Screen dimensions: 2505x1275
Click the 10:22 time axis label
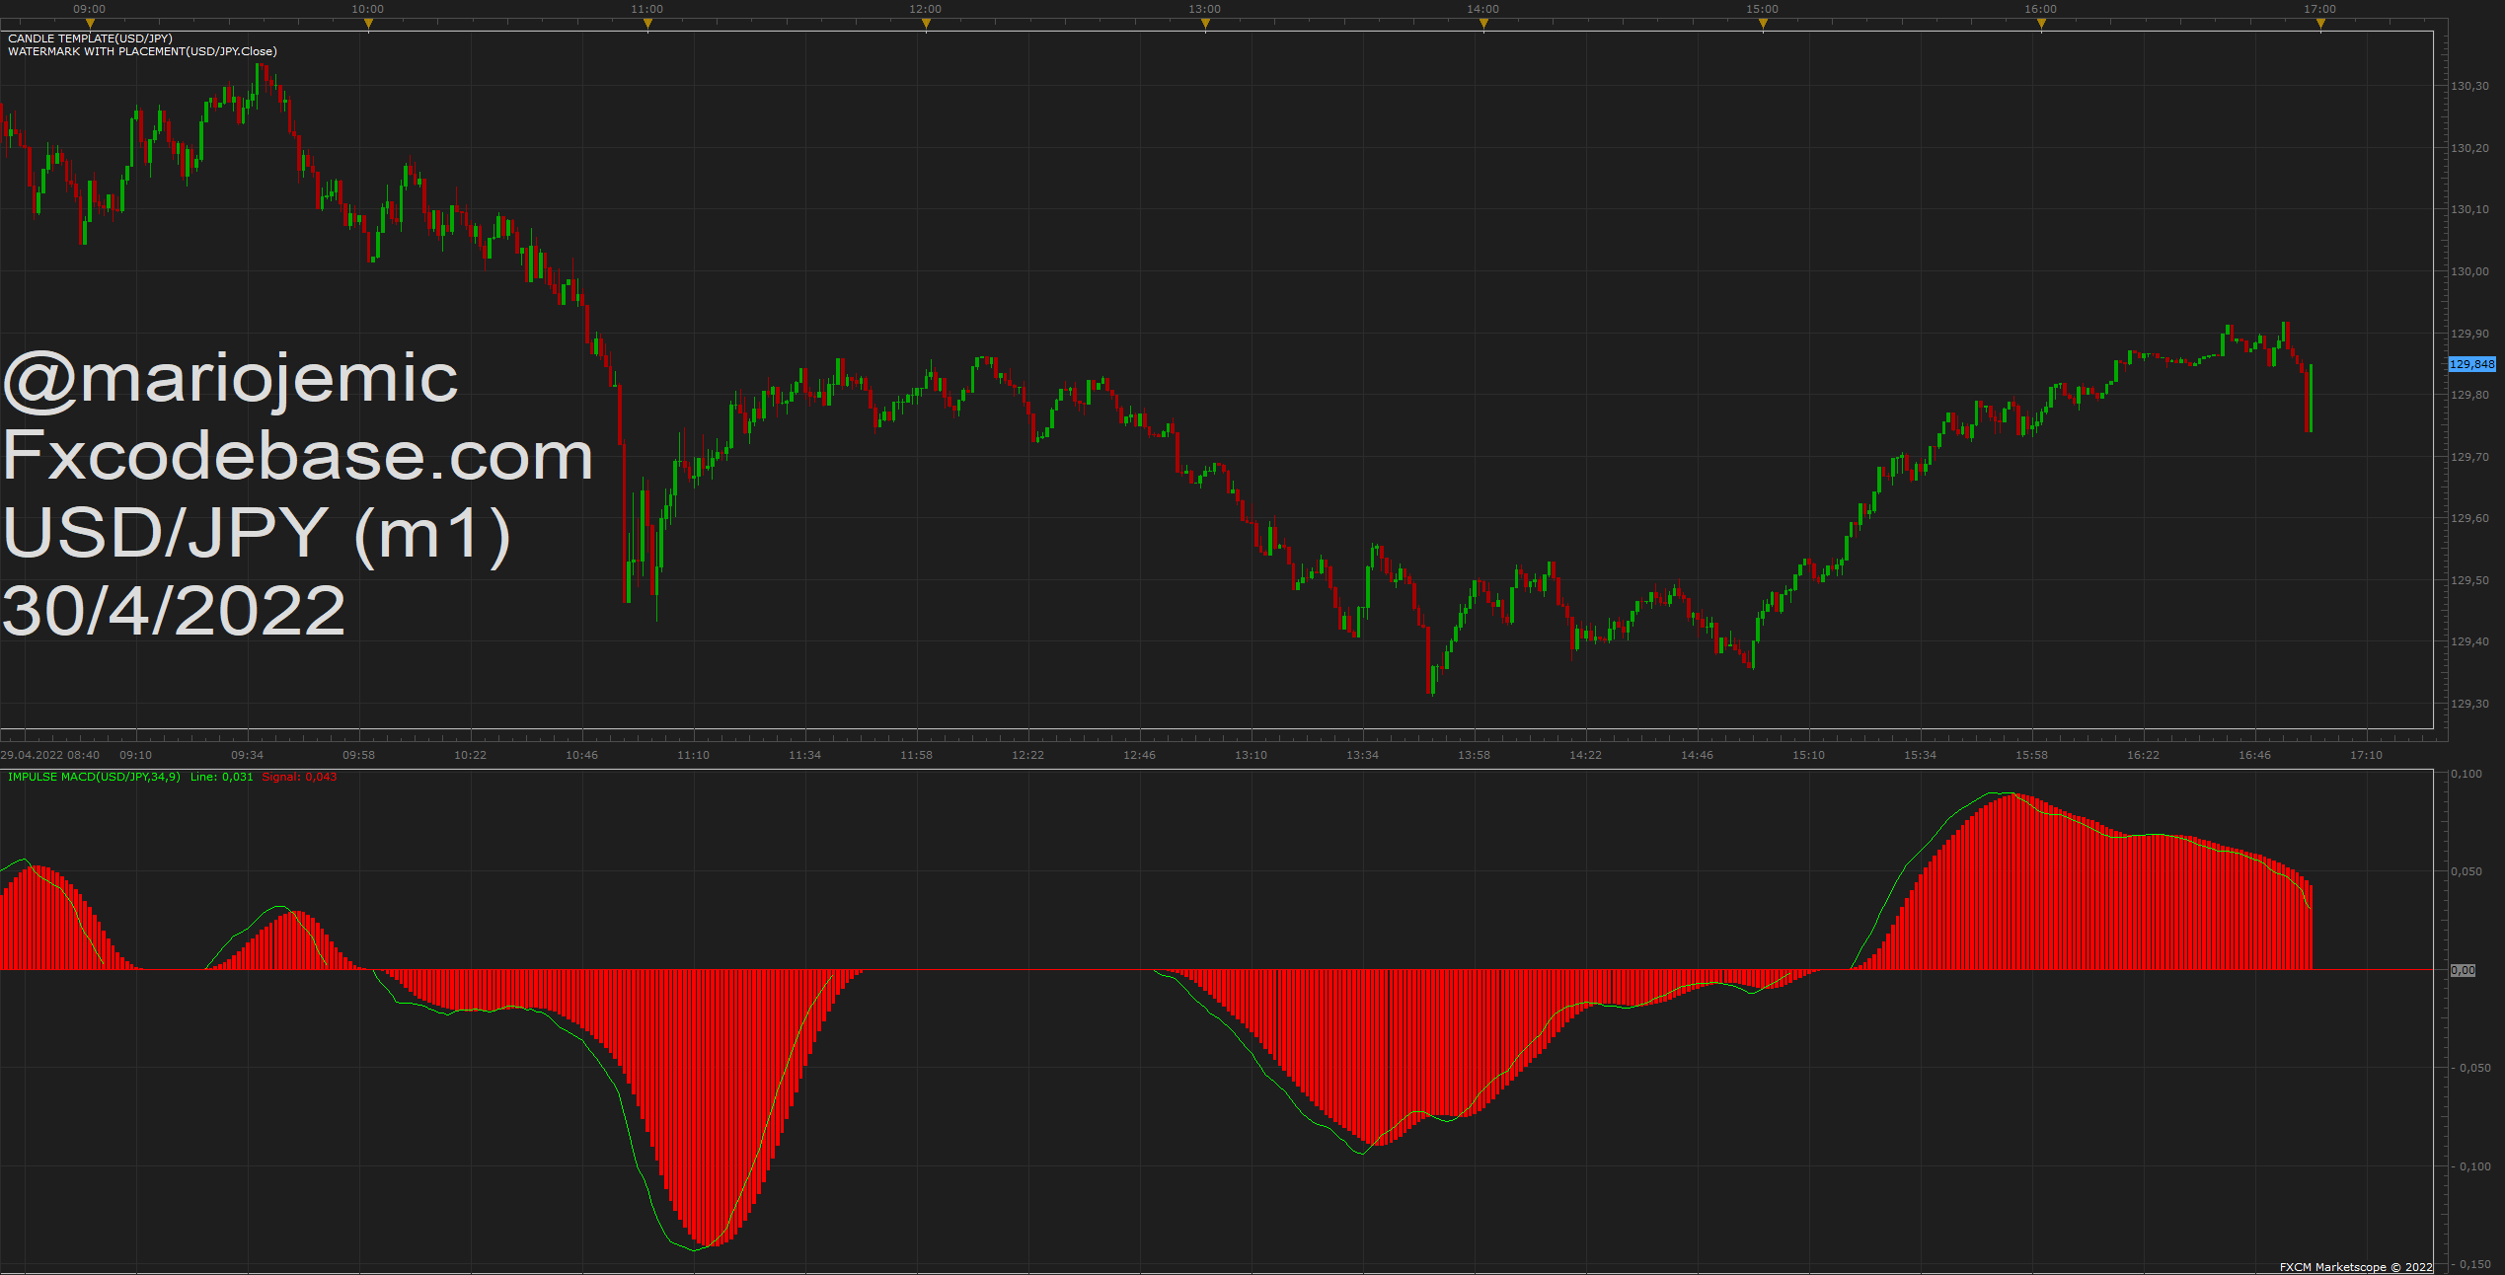[x=471, y=755]
